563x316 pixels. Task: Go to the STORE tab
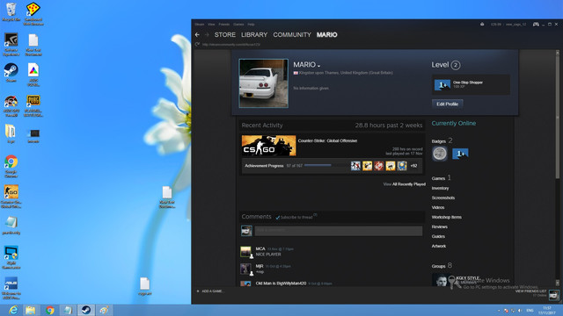click(x=225, y=35)
